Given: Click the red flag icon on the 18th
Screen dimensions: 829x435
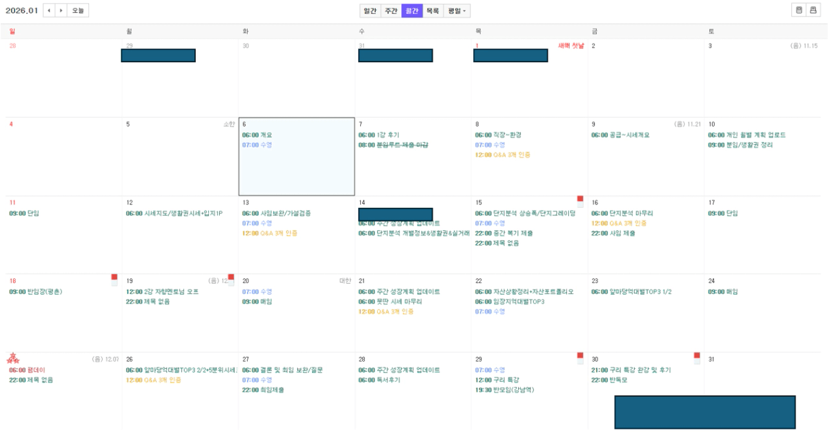Looking at the screenshot, I should click(x=114, y=279).
